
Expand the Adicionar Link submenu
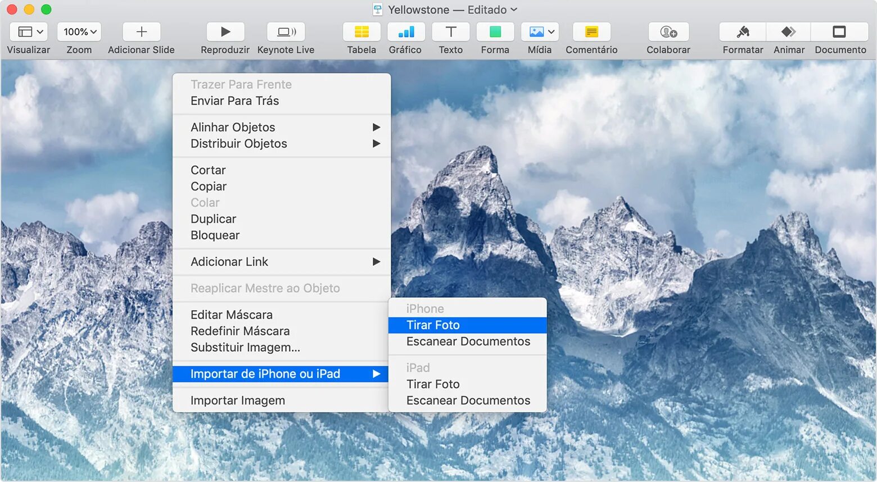pyautogui.click(x=282, y=261)
